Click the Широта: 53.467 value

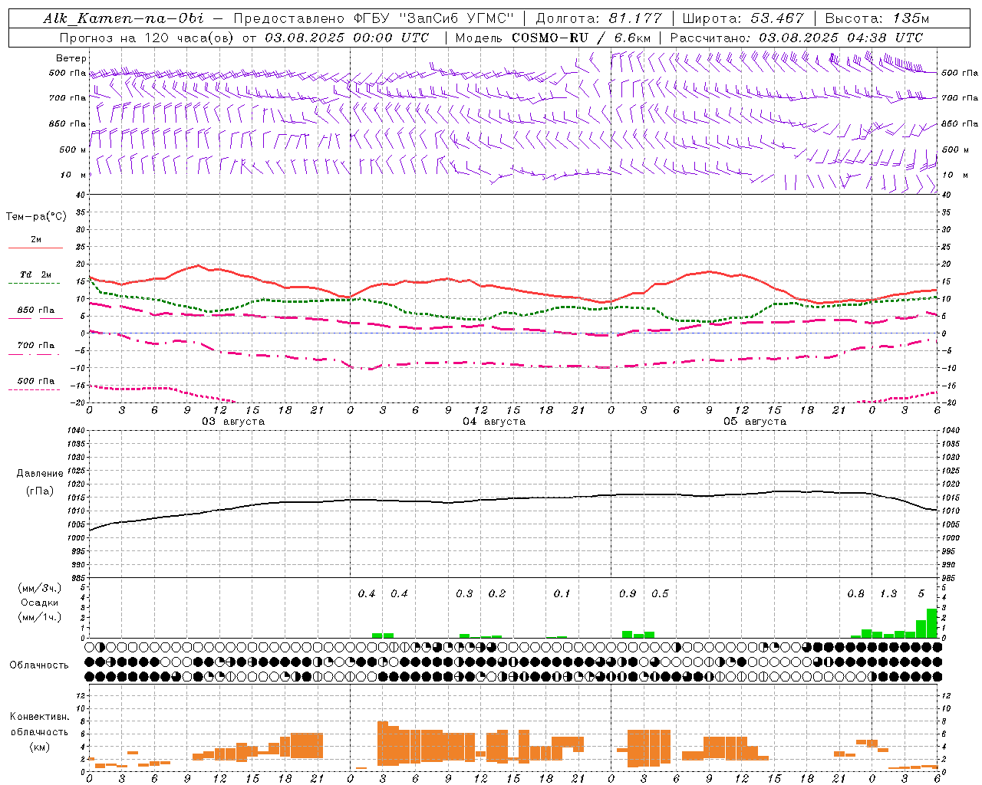click(x=743, y=18)
